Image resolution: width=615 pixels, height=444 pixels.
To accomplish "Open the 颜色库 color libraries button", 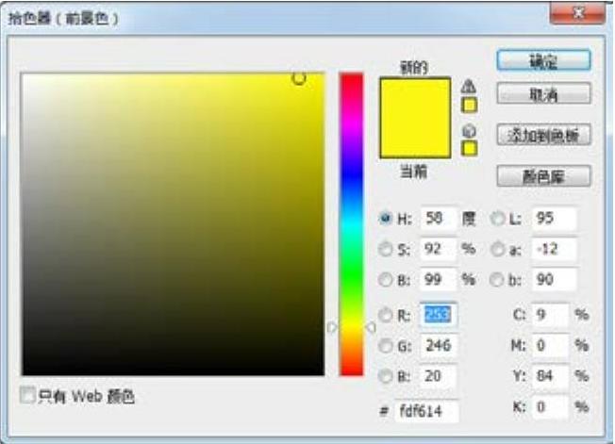I will click(x=543, y=176).
